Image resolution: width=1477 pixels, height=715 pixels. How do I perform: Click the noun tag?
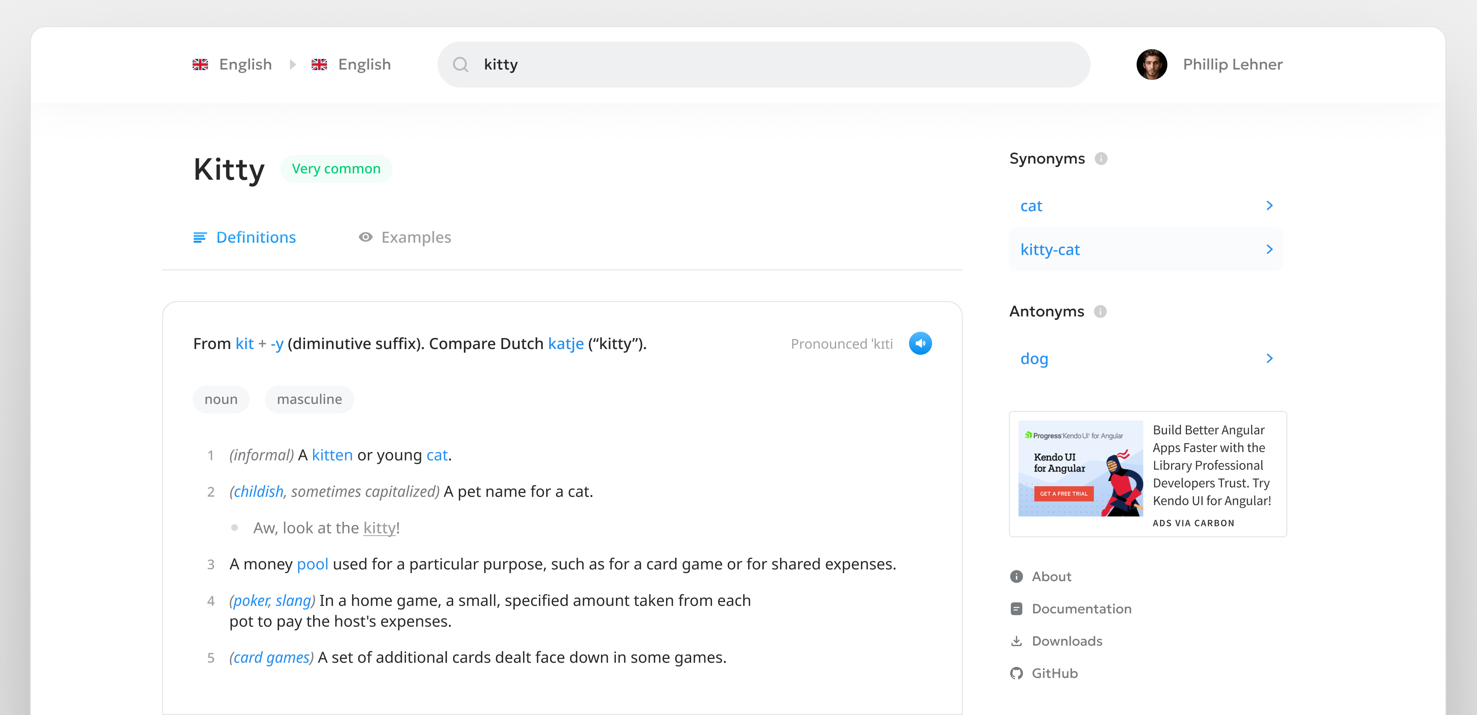[221, 399]
